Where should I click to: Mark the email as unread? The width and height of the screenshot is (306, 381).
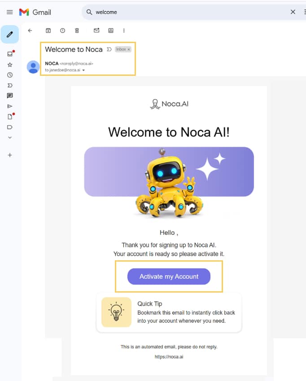pyautogui.click(x=96, y=31)
